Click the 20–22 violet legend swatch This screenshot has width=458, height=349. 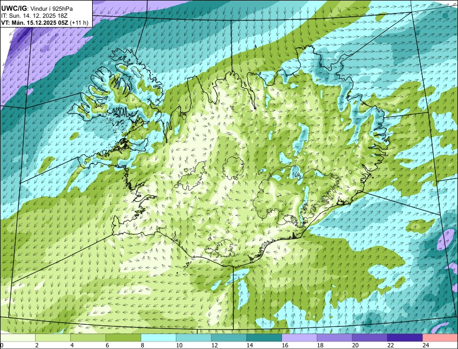coord(370,338)
